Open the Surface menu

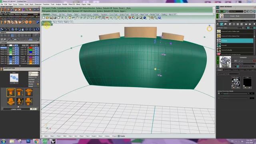[x=21, y=4]
